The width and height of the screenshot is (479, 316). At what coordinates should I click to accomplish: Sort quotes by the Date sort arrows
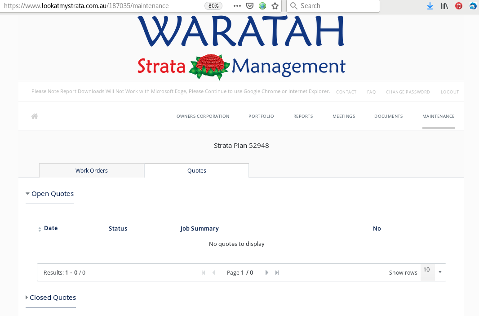(x=40, y=229)
